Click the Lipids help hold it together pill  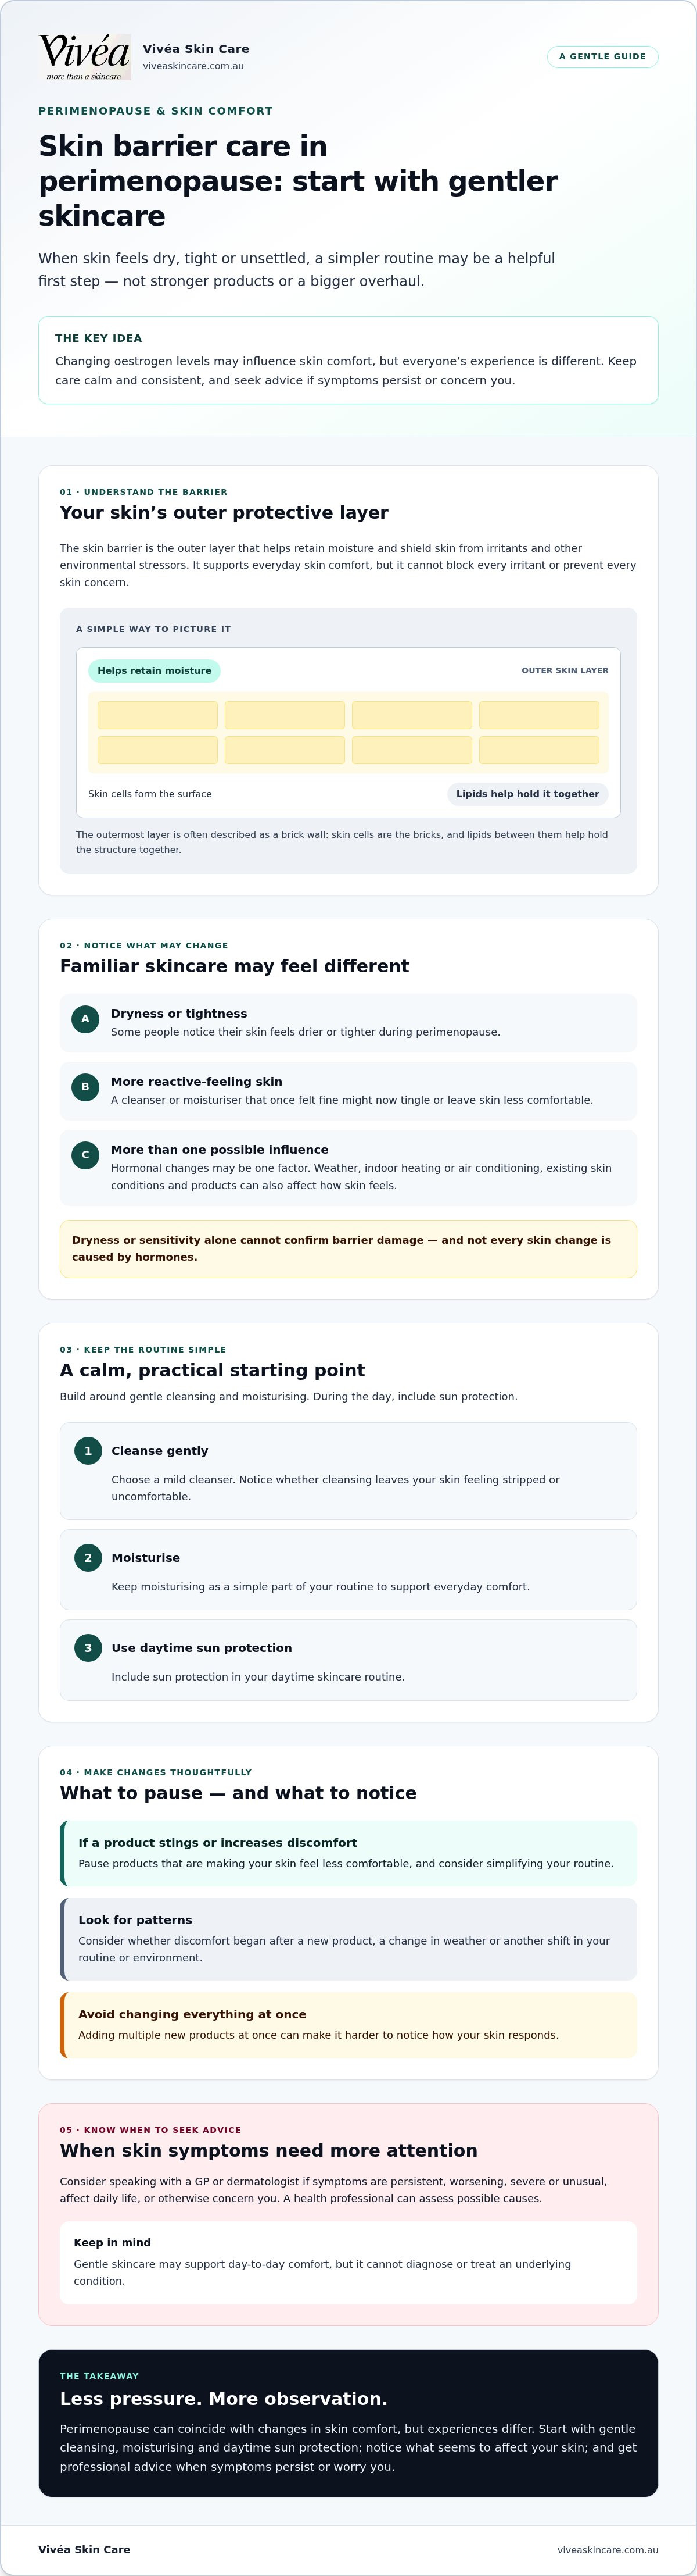(527, 794)
